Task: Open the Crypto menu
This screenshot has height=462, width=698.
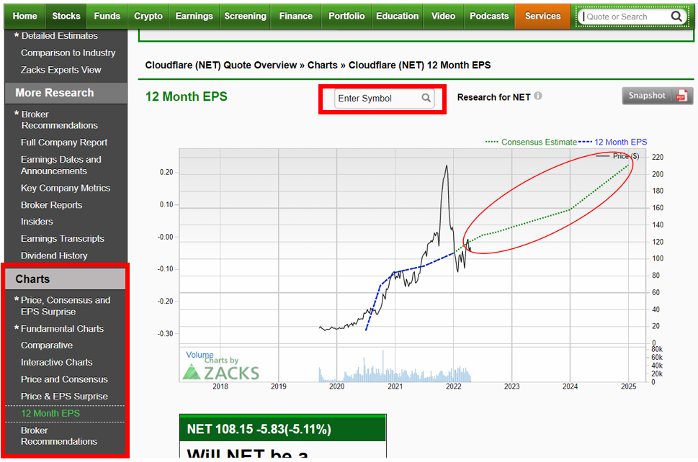Action: click(x=148, y=16)
